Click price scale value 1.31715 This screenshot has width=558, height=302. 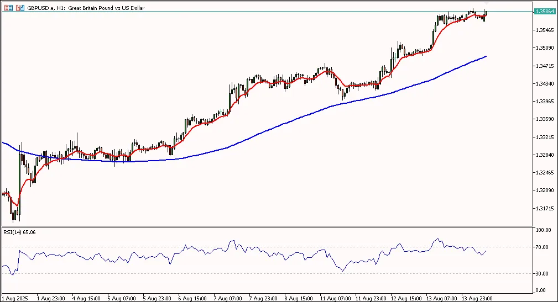pyautogui.click(x=545, y=208)
